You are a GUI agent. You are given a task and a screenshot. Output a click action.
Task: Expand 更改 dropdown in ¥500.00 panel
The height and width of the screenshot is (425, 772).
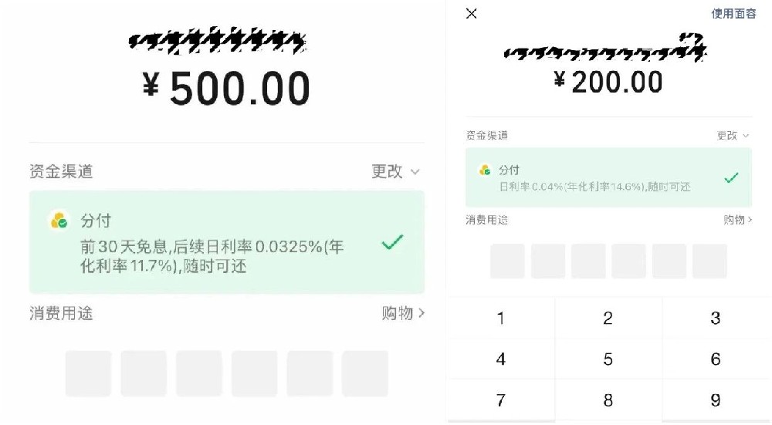[395, 171]
